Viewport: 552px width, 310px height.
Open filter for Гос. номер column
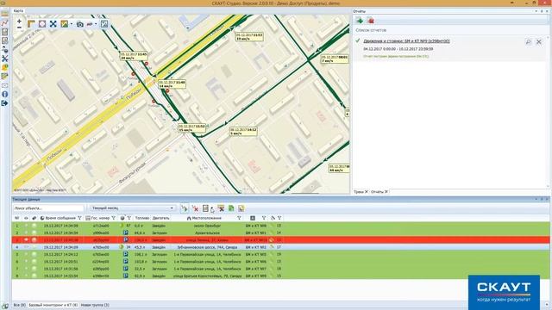click(x=113, y=218)
